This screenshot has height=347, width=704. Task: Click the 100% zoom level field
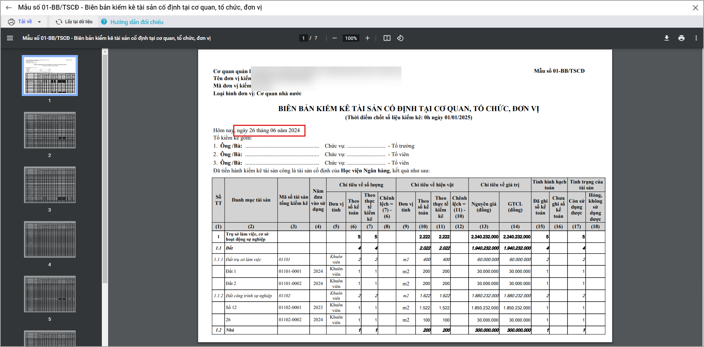click(351, 38)
